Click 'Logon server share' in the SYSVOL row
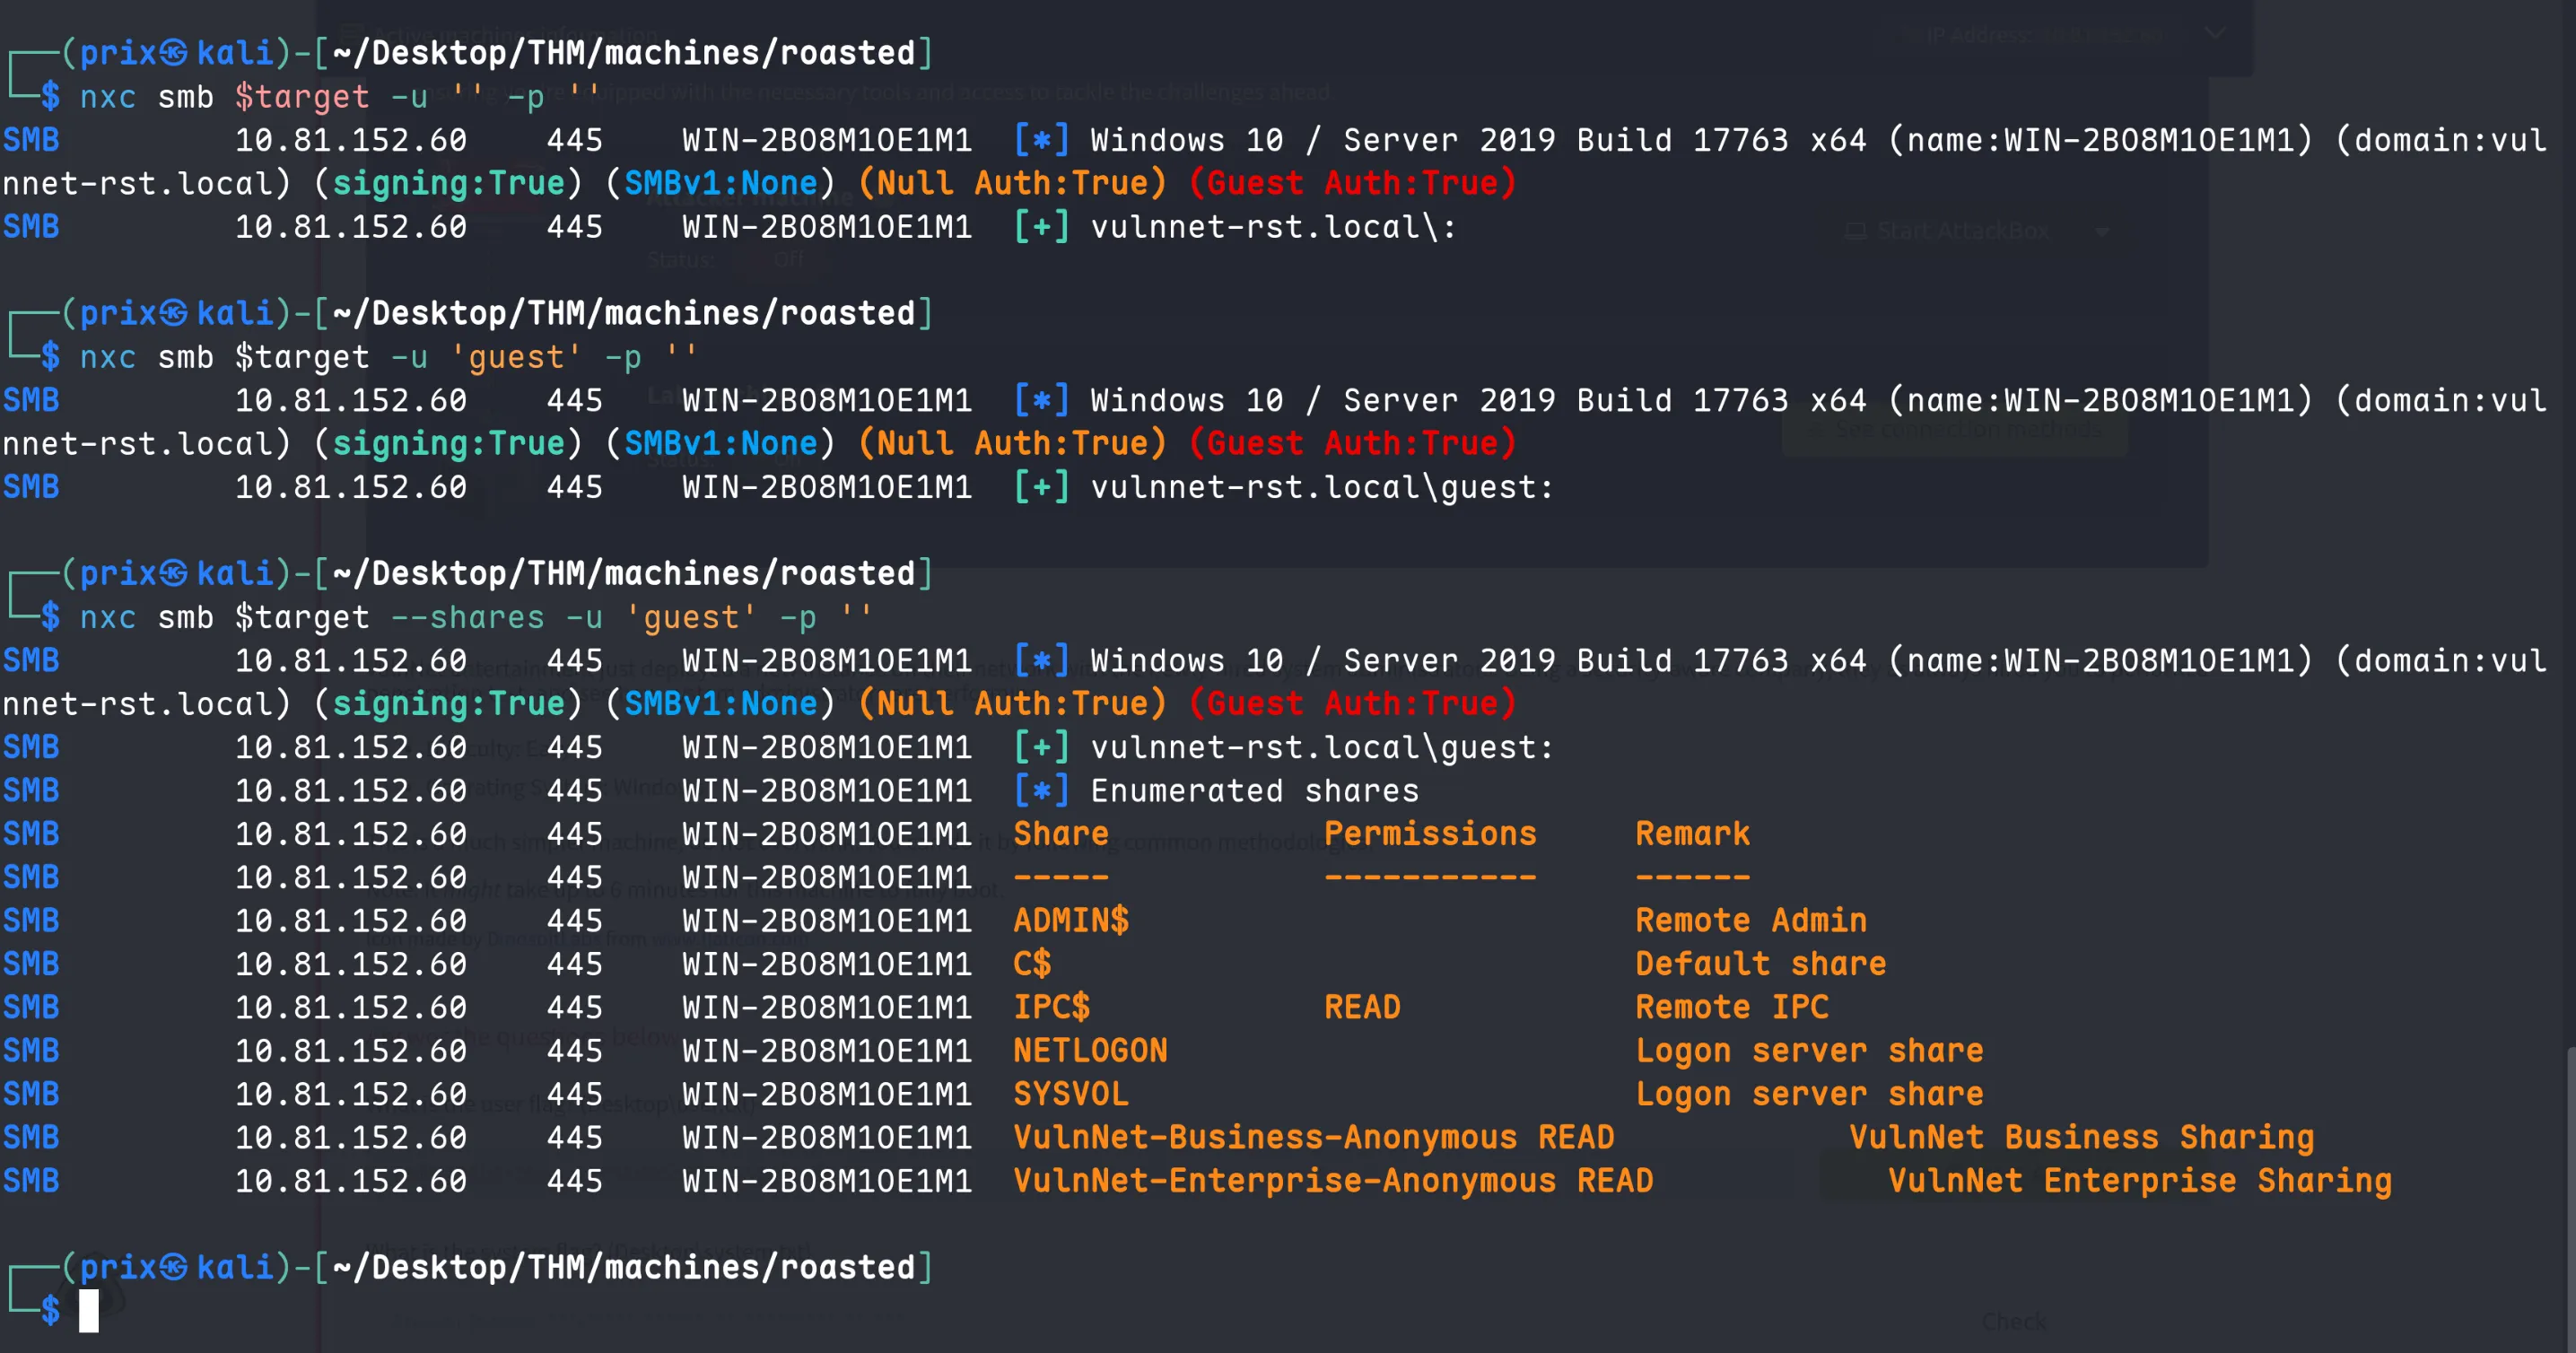This screenshot has width=2576, height=1353. 1809,1093
